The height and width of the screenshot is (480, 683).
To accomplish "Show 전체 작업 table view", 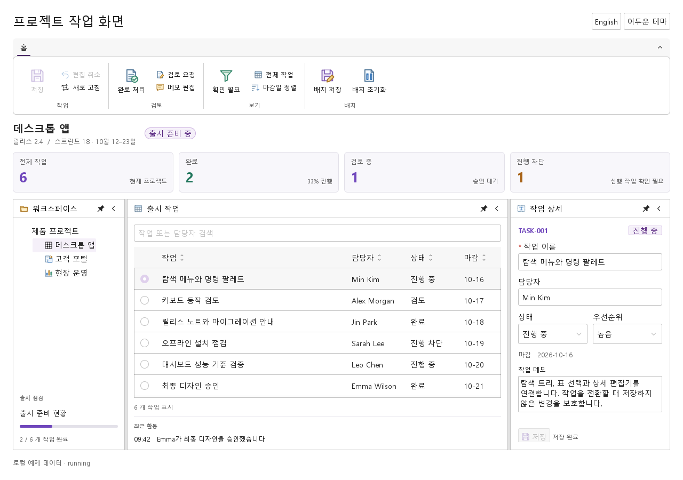I will click(x=274, y=75).
